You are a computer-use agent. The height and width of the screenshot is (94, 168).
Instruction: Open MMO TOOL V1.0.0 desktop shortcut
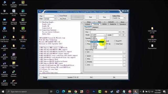[x=14, y=13]
